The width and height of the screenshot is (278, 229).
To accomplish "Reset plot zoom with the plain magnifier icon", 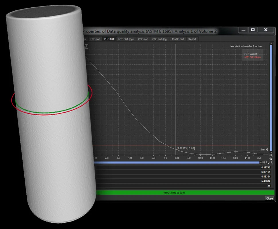I will click(x=271, y=162).
